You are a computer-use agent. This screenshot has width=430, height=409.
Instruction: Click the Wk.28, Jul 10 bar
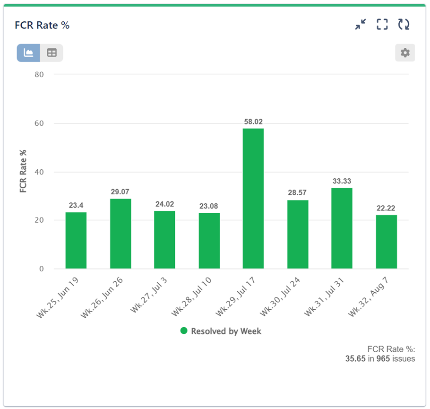coord(209,241)
